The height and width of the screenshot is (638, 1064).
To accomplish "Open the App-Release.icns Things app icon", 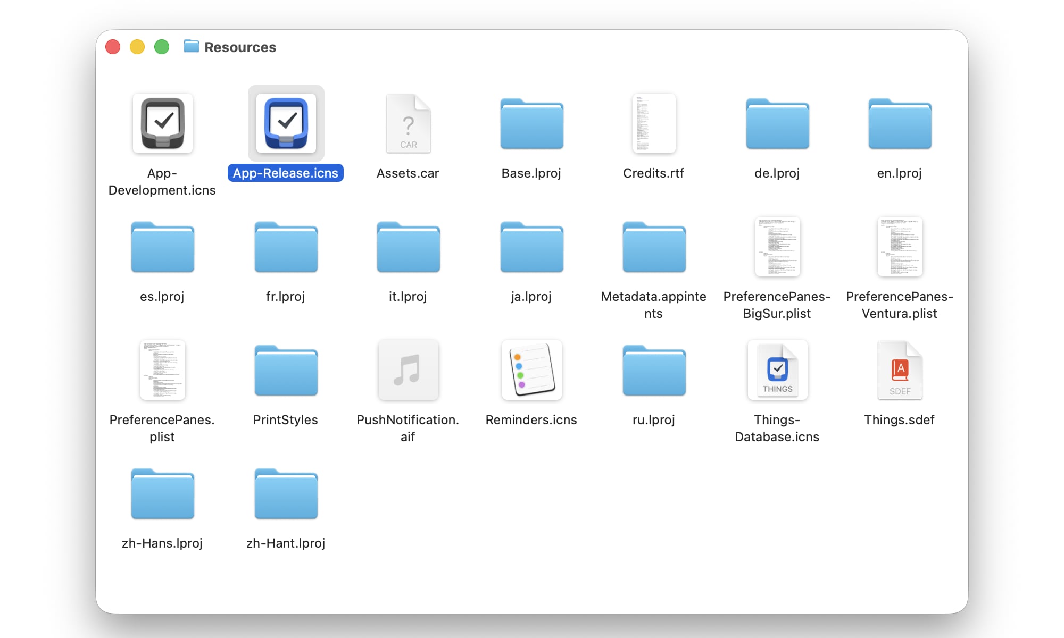I will tap(285, 123).
